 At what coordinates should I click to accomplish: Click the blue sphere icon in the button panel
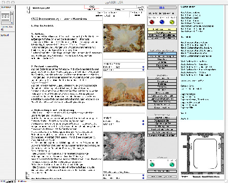tap(162, 22)
